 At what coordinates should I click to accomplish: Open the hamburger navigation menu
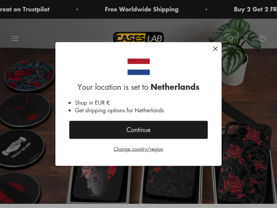15,38
